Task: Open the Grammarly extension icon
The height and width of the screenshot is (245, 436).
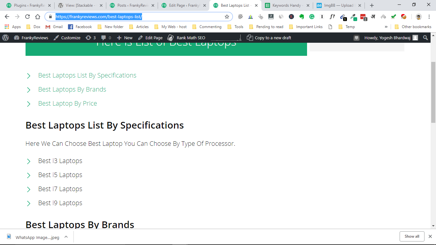Action: [x=312, y=17]
